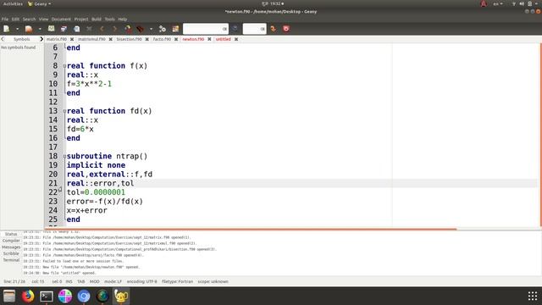Open the build actions dropdown arrow

(x=151, y=29)
